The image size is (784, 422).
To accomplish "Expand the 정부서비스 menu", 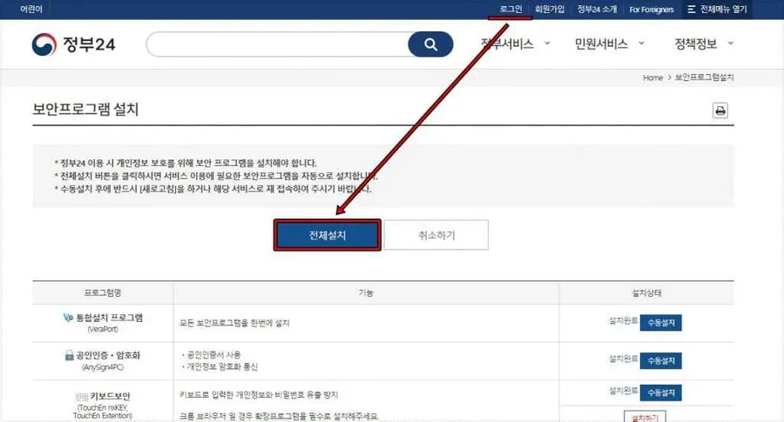I will 515,44.
